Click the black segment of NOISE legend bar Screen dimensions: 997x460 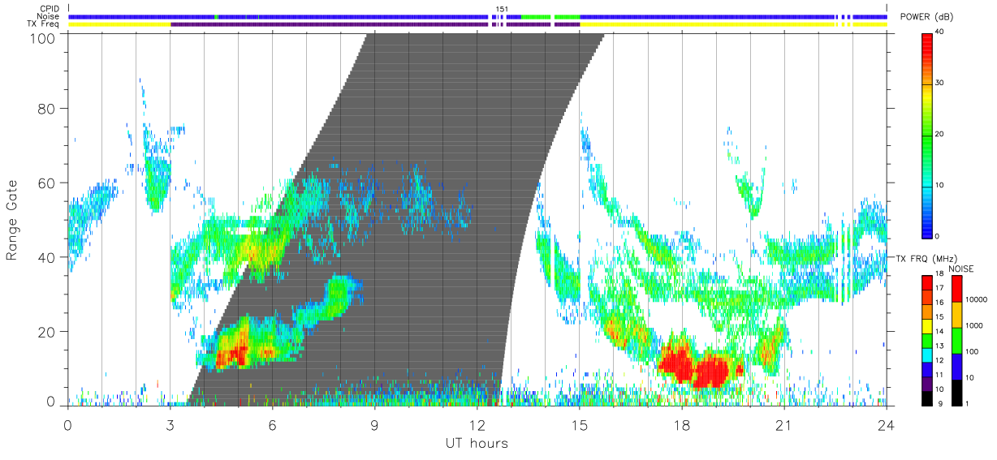[957, 392]
